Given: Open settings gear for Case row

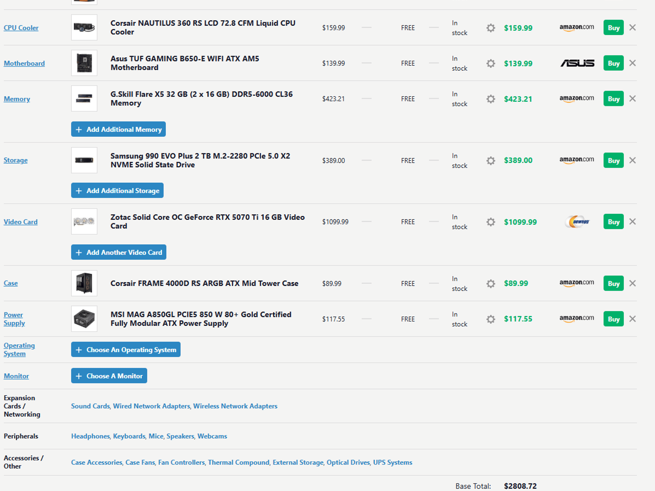Looking at the screenshot, I should point(491,284).
